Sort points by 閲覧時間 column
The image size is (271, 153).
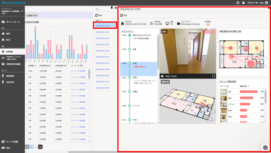[245, 86]
